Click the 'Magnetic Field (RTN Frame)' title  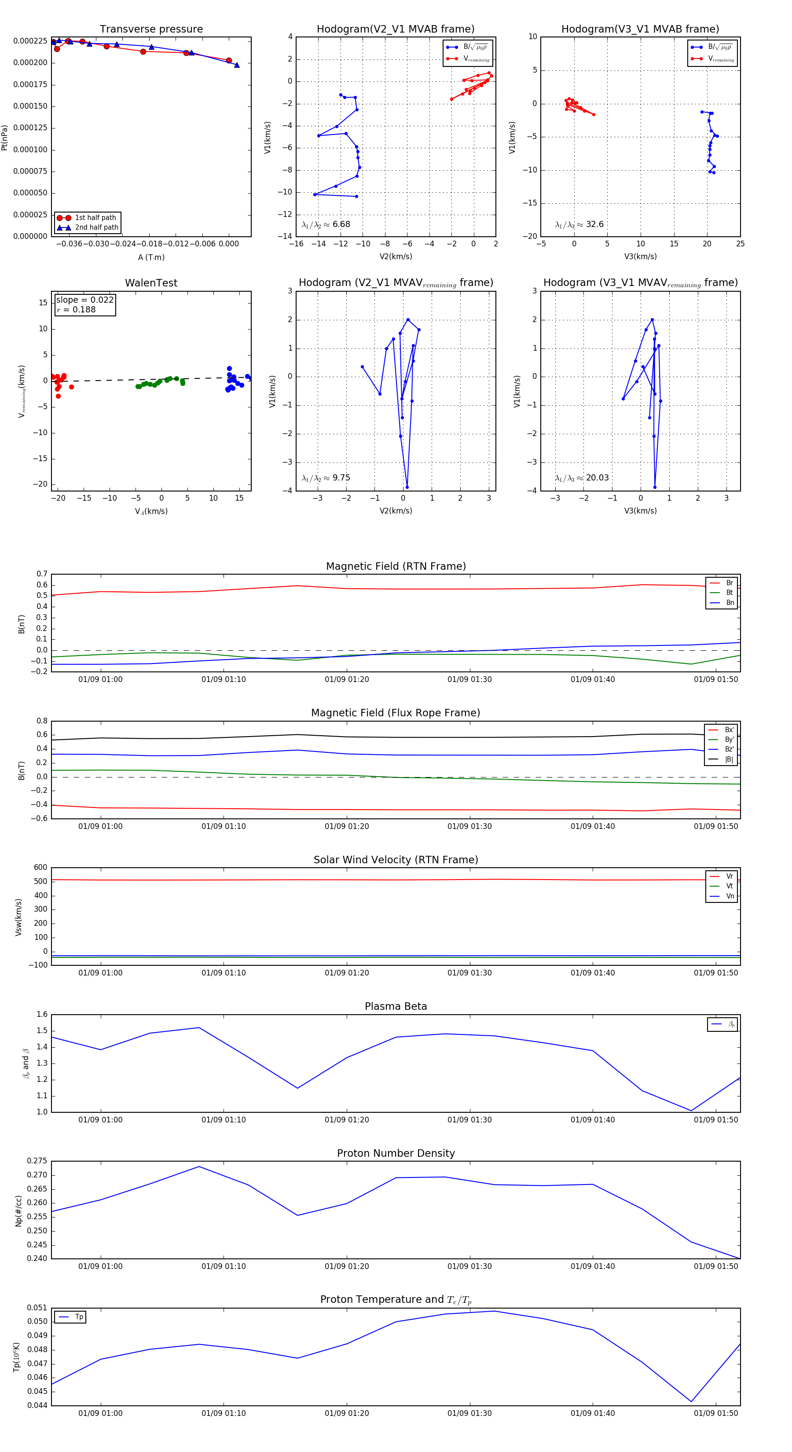click(x=396, y=566)
